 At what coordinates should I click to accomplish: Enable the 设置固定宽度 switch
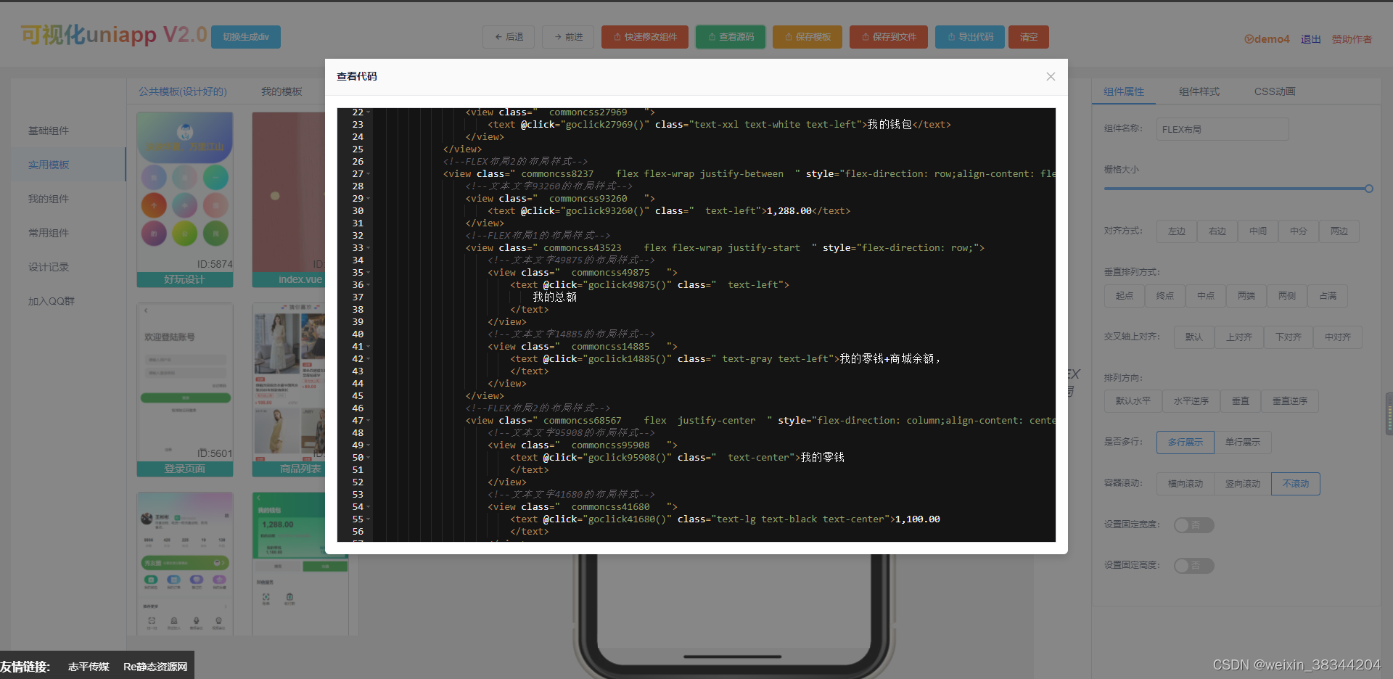[1193, 524]
